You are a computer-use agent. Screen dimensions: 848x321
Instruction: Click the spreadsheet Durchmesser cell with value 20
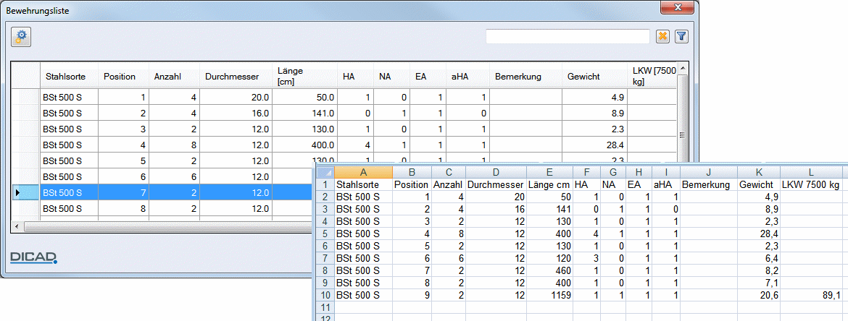[x=496, y=197]
